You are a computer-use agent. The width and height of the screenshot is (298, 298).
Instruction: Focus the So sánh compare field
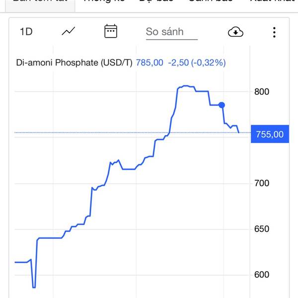click(x=172, y=32)
